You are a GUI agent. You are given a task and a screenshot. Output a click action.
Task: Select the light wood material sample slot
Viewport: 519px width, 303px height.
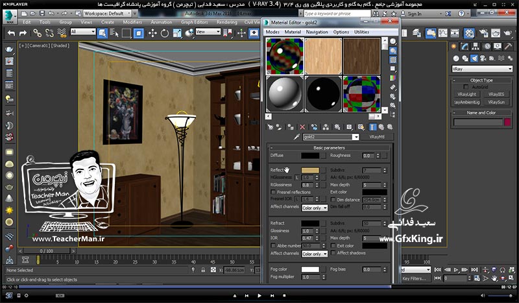click(323, 56)
